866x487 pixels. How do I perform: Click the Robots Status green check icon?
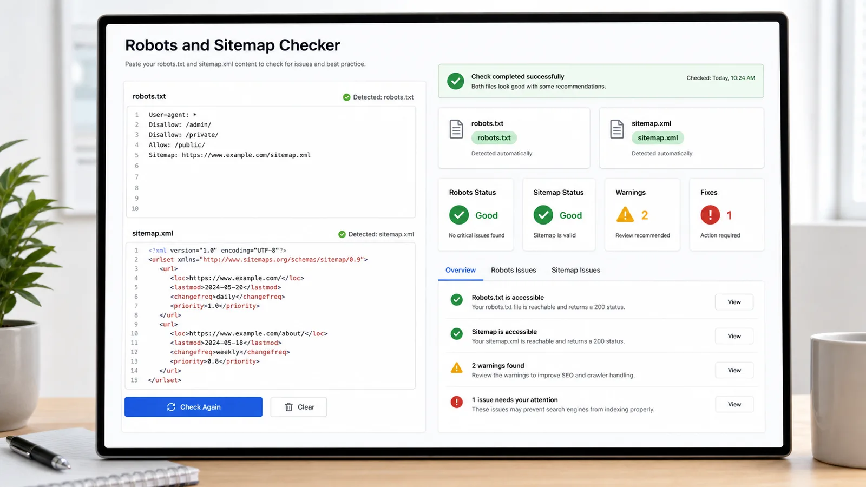(x=459, y=215)
